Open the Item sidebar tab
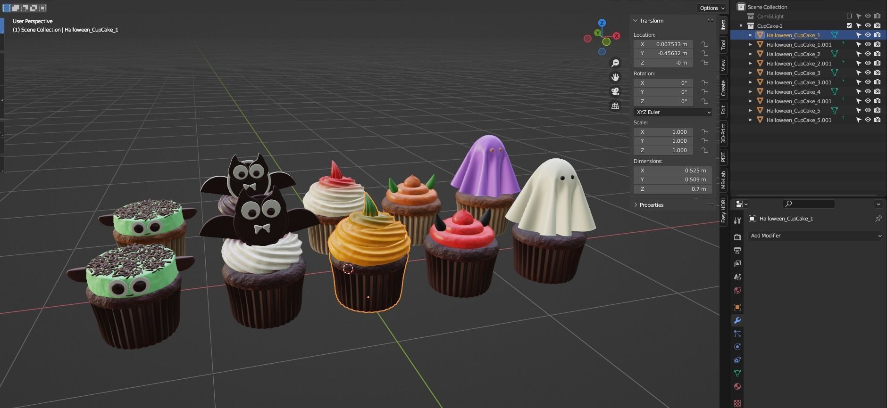 click(723, 25)
